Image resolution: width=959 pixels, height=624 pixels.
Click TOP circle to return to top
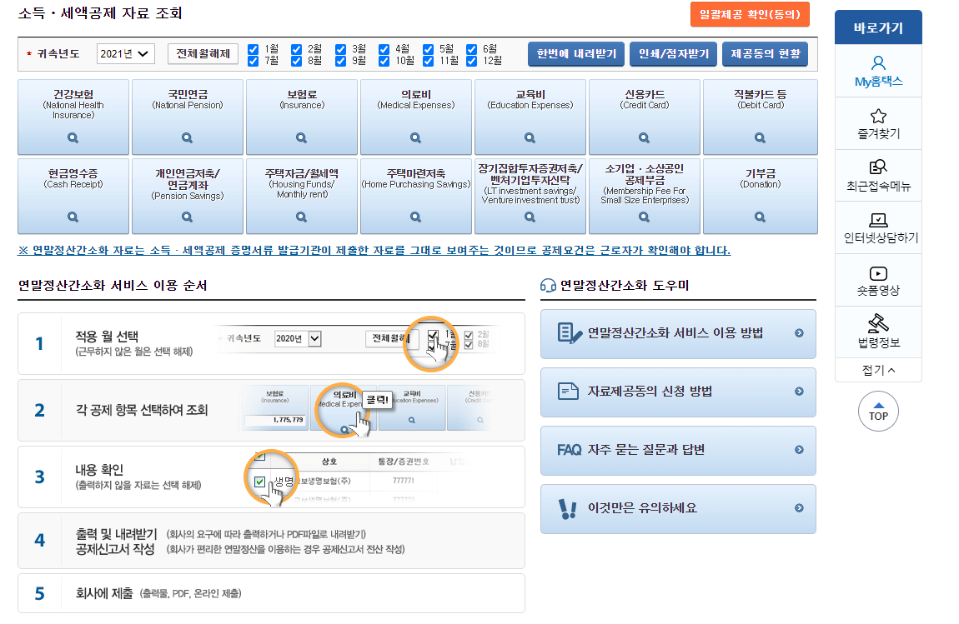pos(877,411)
